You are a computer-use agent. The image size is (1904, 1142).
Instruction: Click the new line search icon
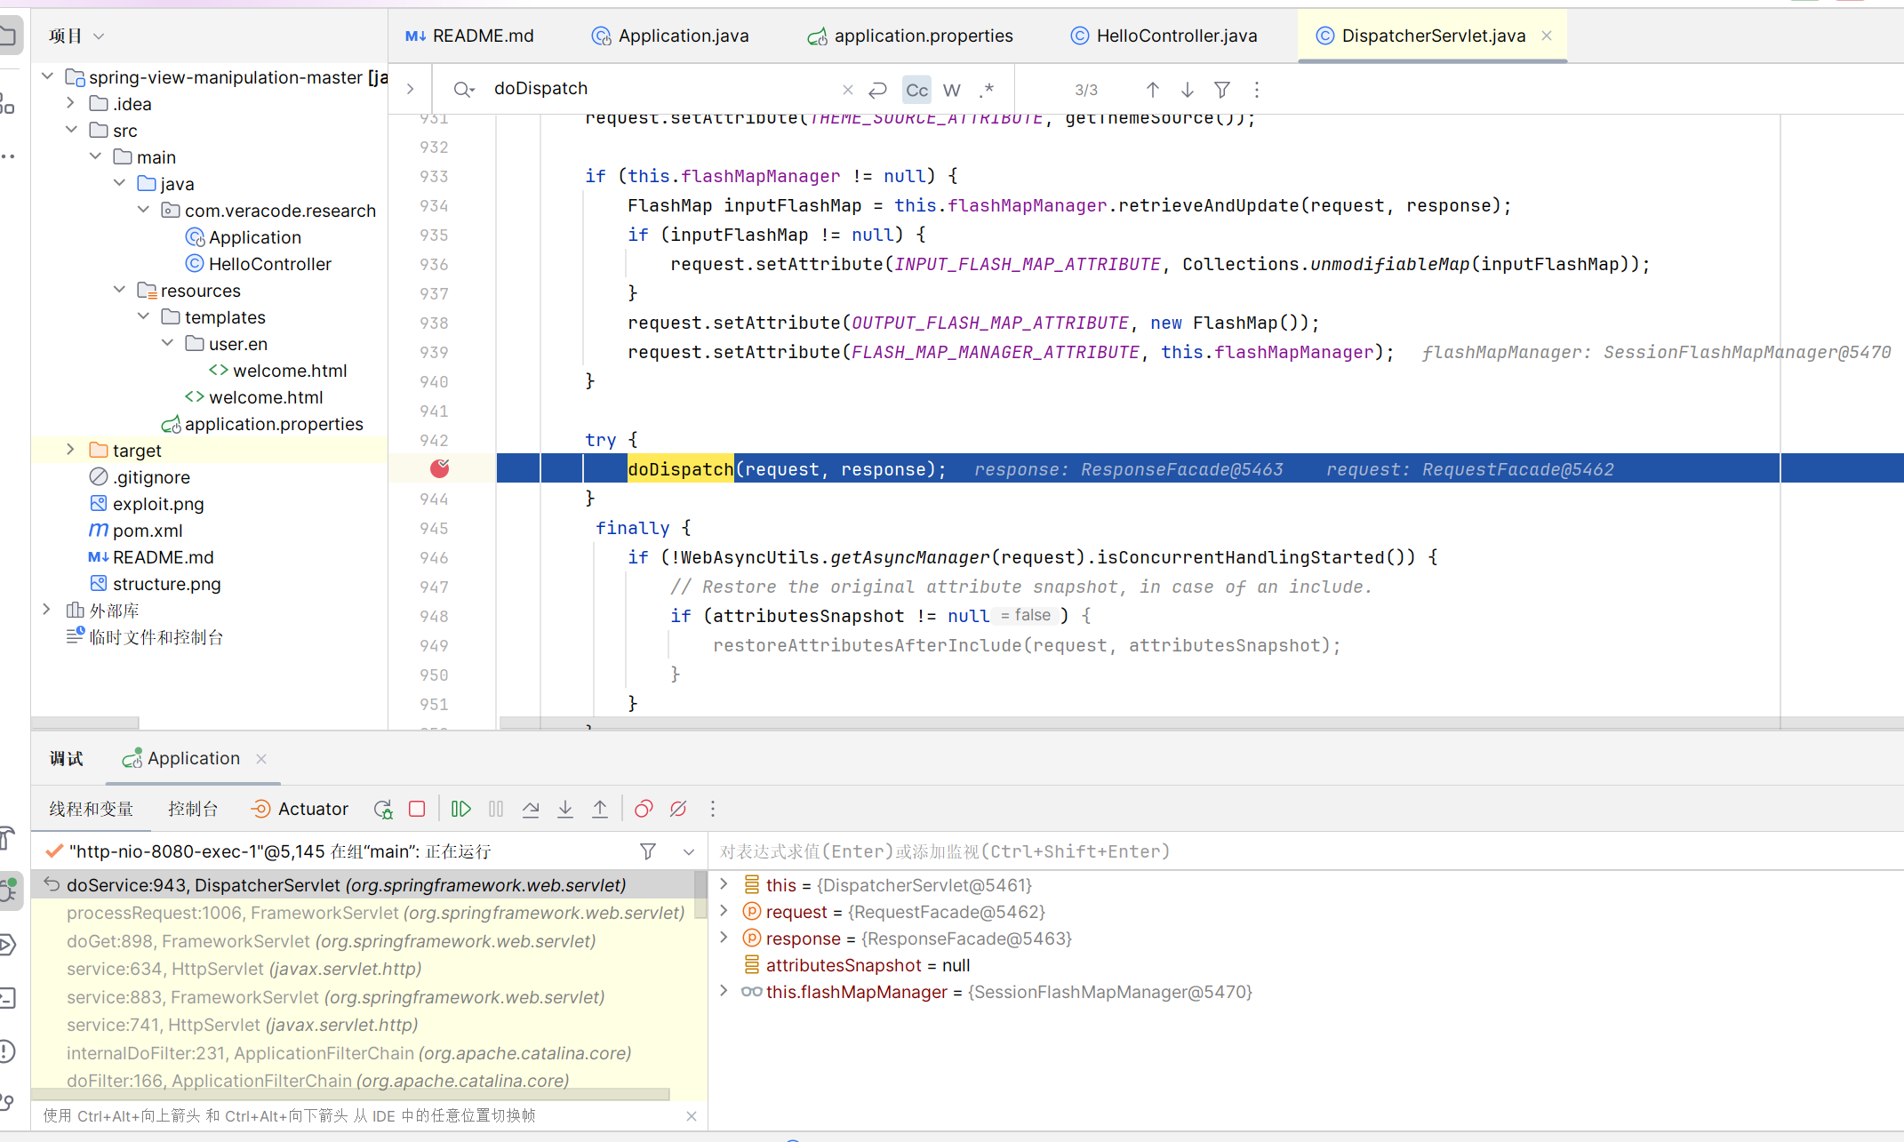point(877,90)
